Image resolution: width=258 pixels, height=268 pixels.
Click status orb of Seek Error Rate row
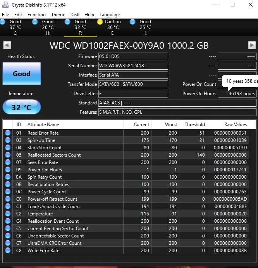(x=8, y=162)
